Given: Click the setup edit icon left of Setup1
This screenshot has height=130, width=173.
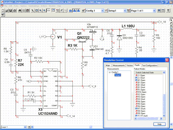Looking at the screenshot, I should point(106,11).
